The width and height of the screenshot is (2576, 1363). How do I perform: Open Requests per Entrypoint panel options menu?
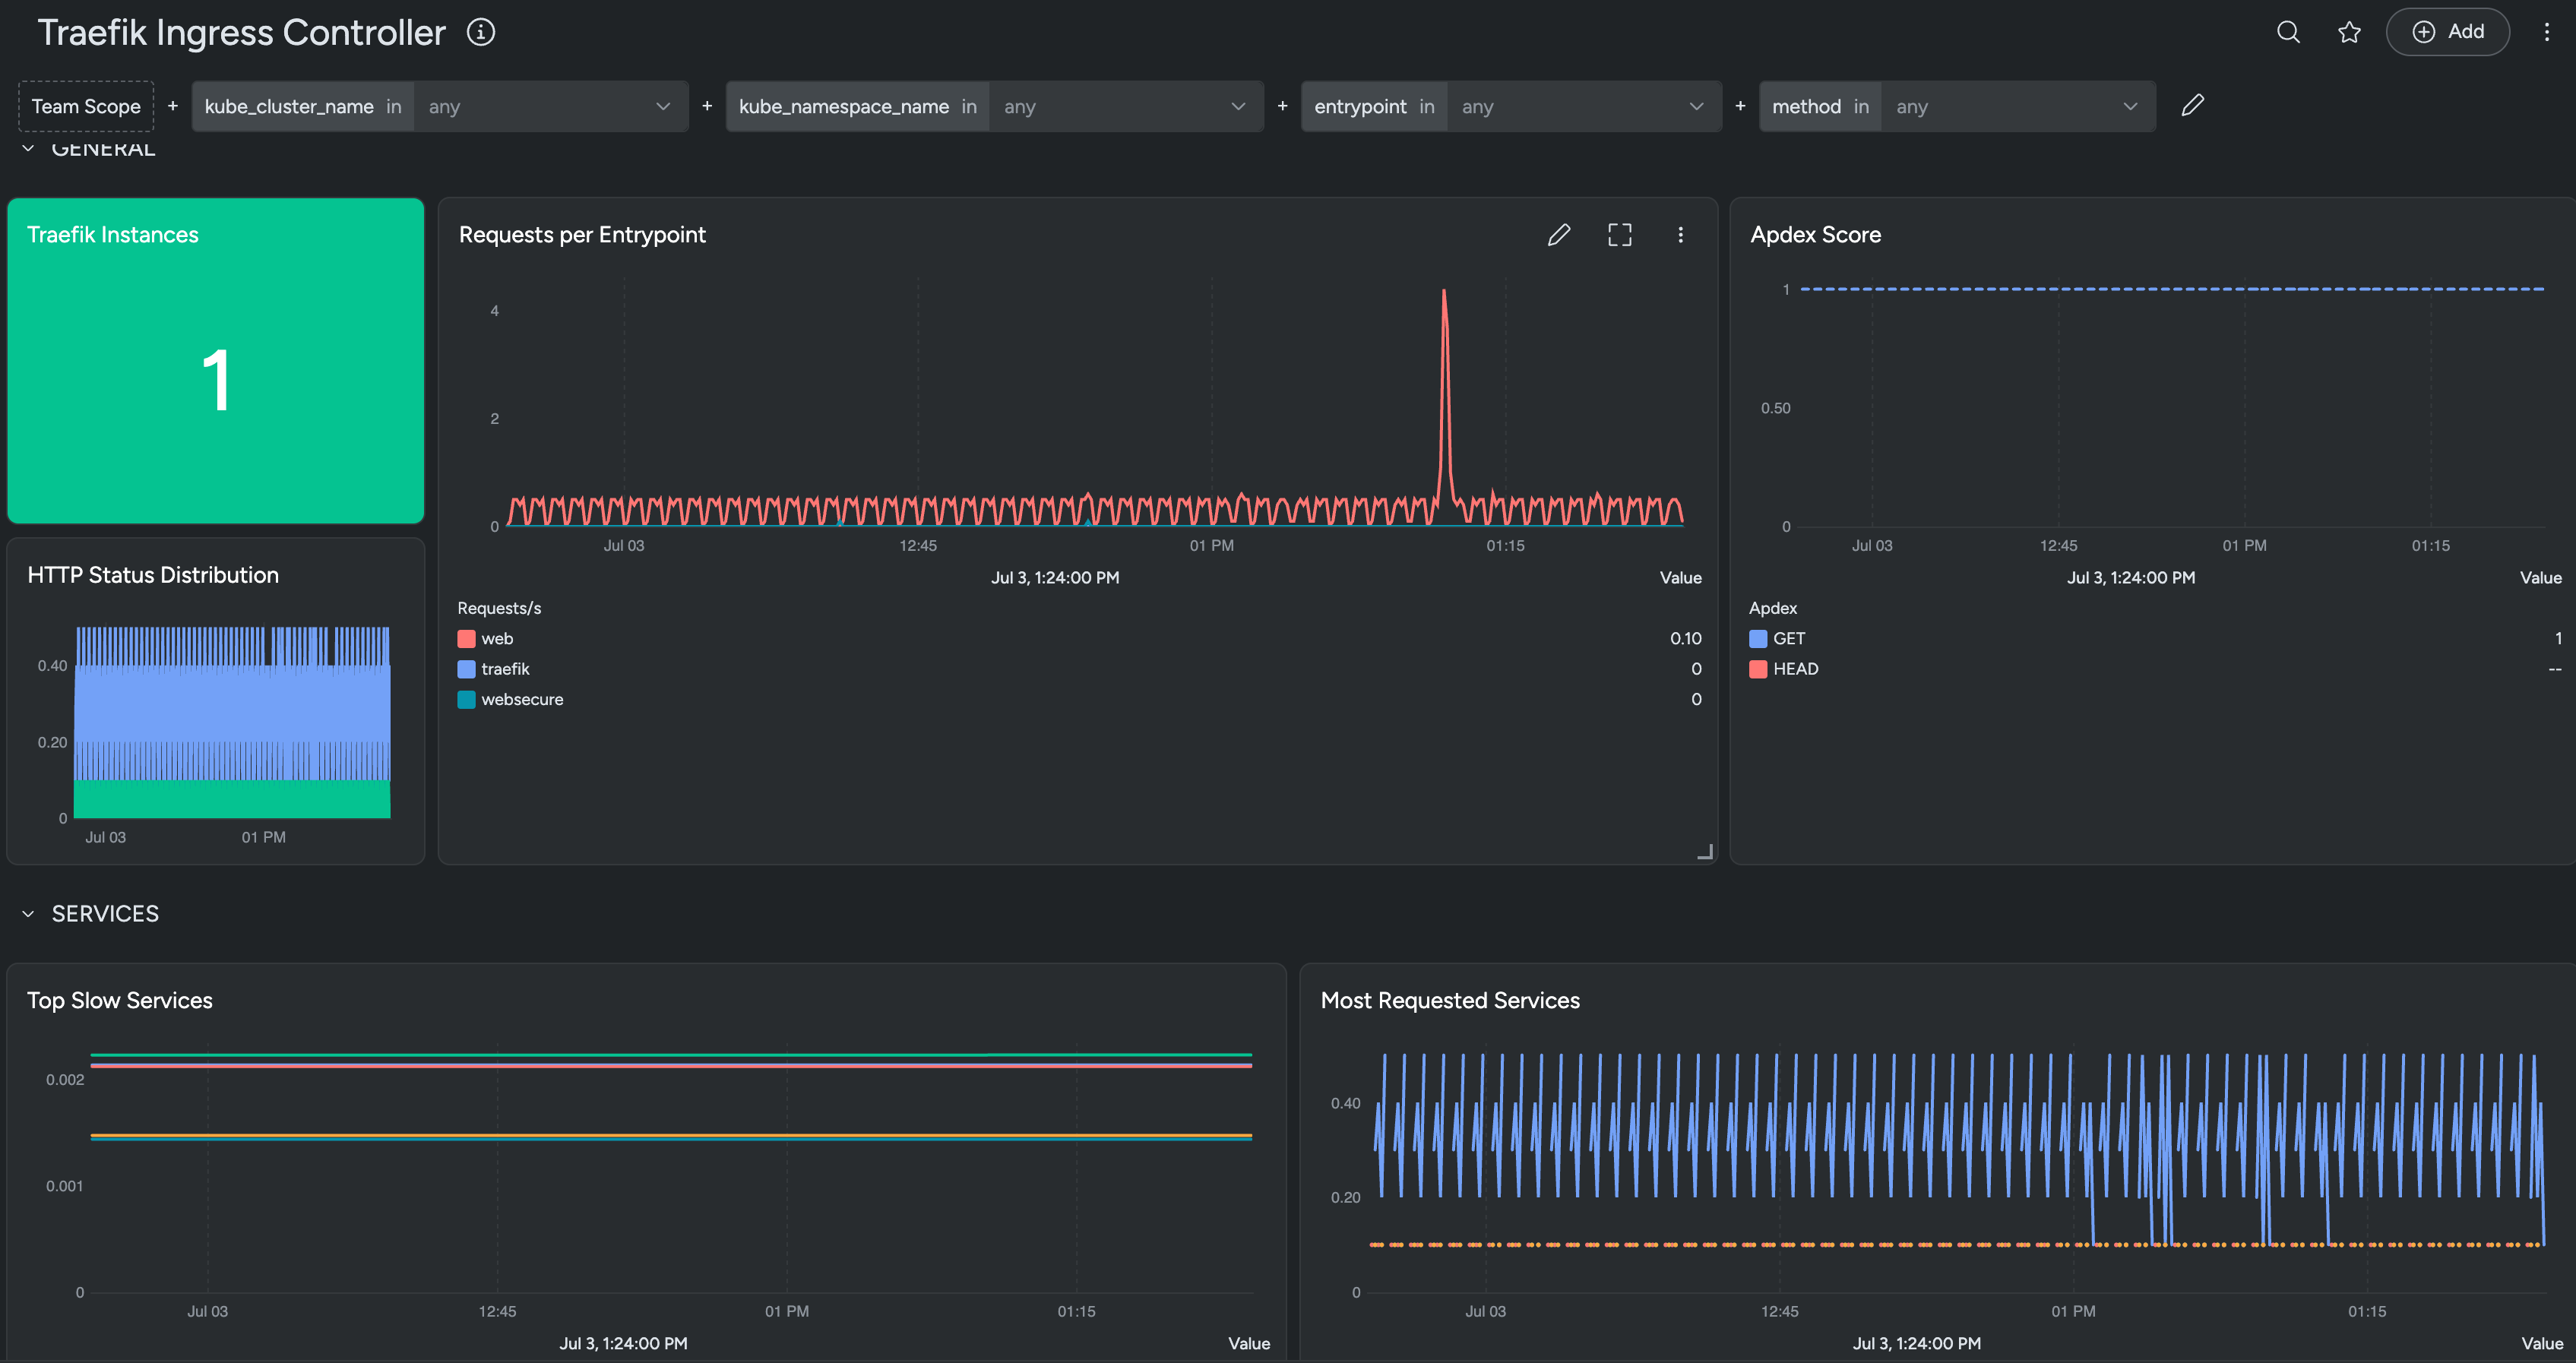coord(1680,235)
